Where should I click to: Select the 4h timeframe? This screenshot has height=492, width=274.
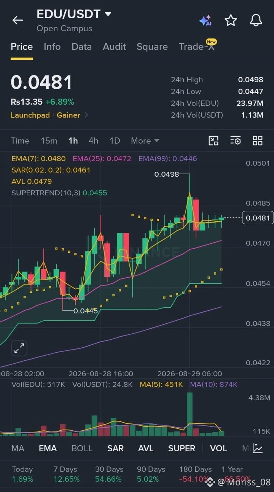tap(93, 141)
